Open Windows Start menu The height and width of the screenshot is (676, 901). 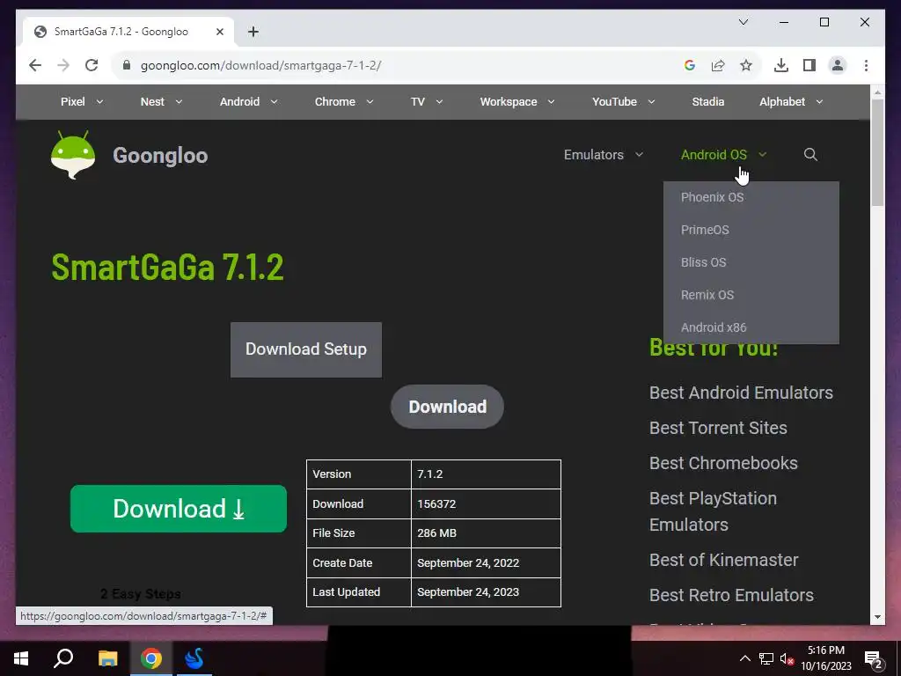pos(21,658)
